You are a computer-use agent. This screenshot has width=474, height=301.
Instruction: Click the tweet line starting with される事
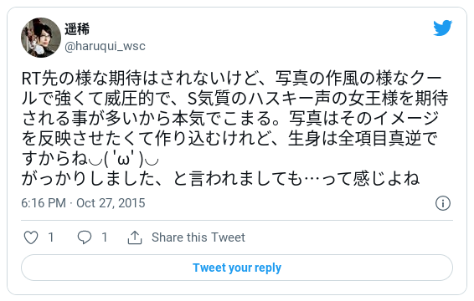coord(230,119)
